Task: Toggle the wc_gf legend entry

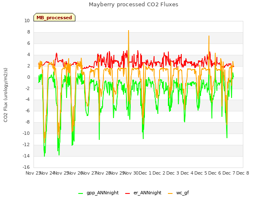Action: coord(178,193)
